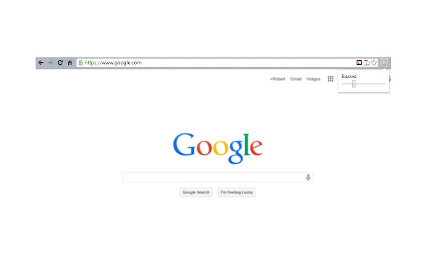Bookmark this page with the star icon
The image size is (427, 267).
374,63
